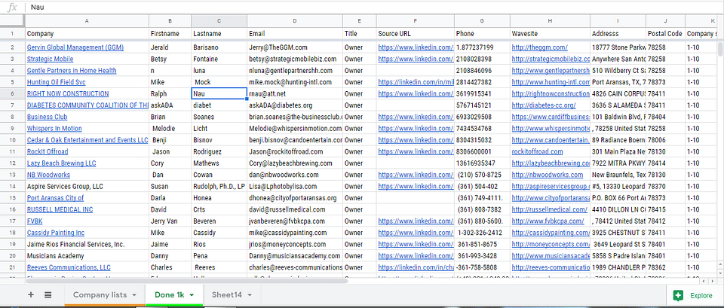Click the scroll right arrow
Screen dimensions: 724x308
pyautogui.click(x=713, y=280)
